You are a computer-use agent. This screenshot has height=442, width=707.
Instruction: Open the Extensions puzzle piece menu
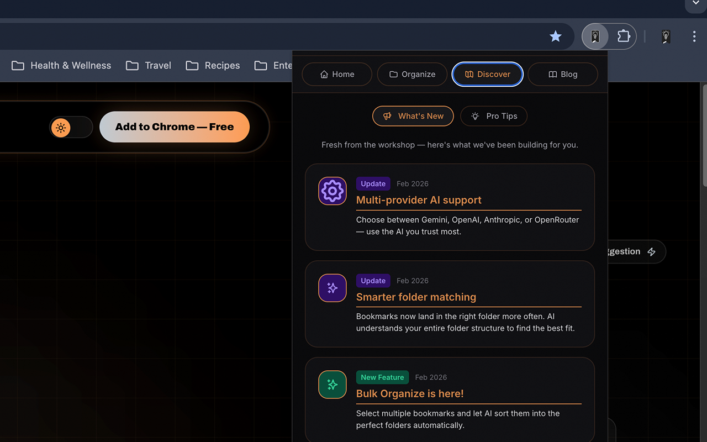coord(624,36)
